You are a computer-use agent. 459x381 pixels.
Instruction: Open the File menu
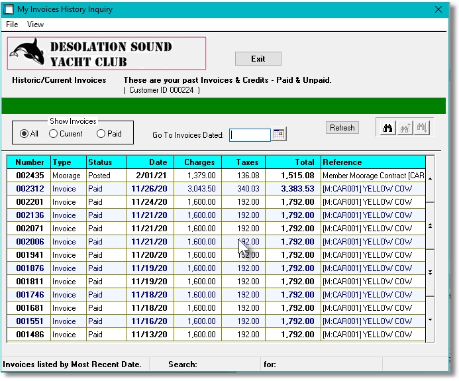(x=12, y=25)
